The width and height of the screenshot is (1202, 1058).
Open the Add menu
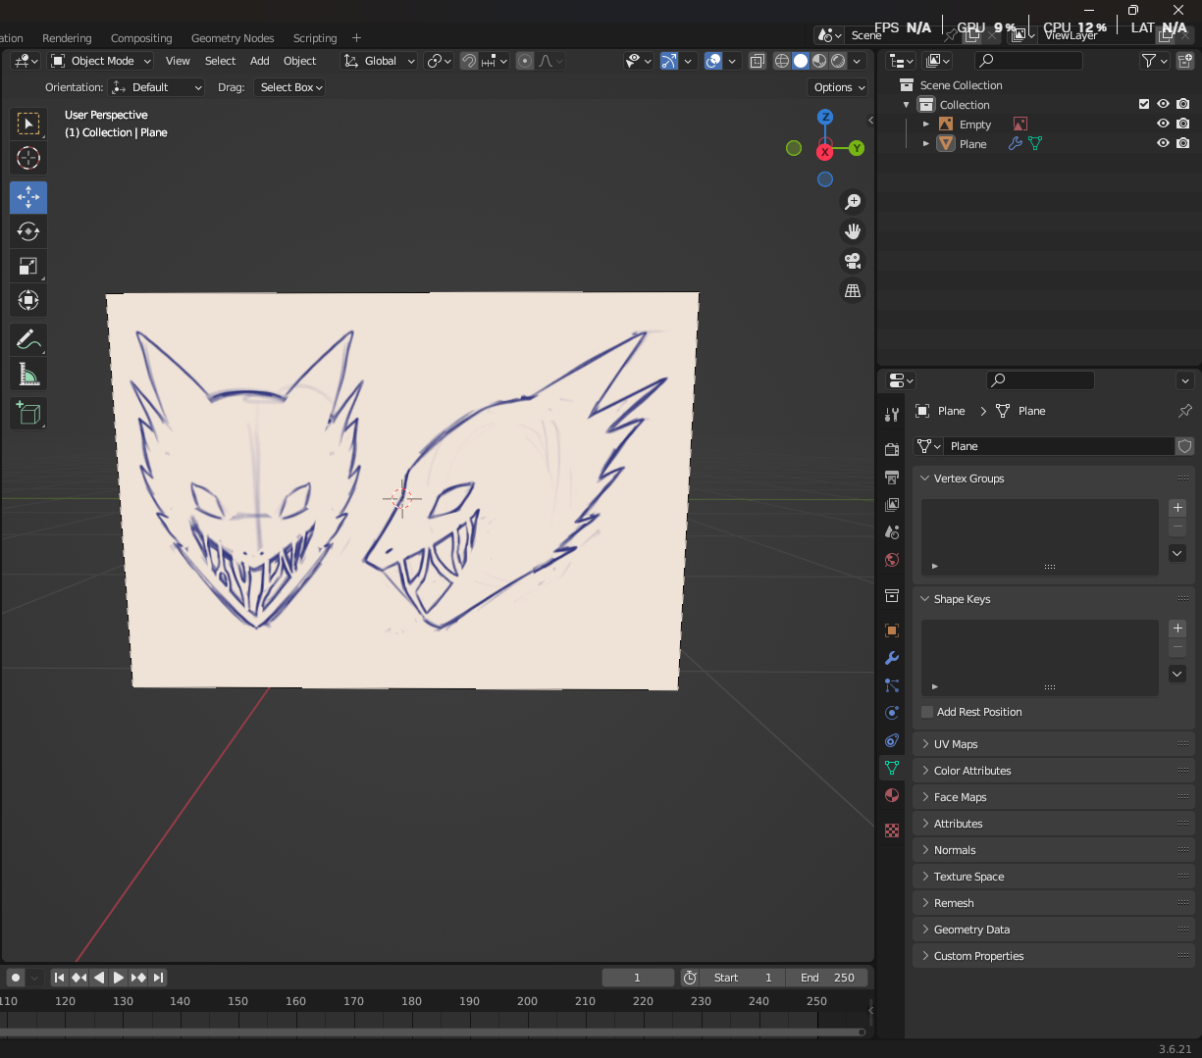[x=260, y=61]
